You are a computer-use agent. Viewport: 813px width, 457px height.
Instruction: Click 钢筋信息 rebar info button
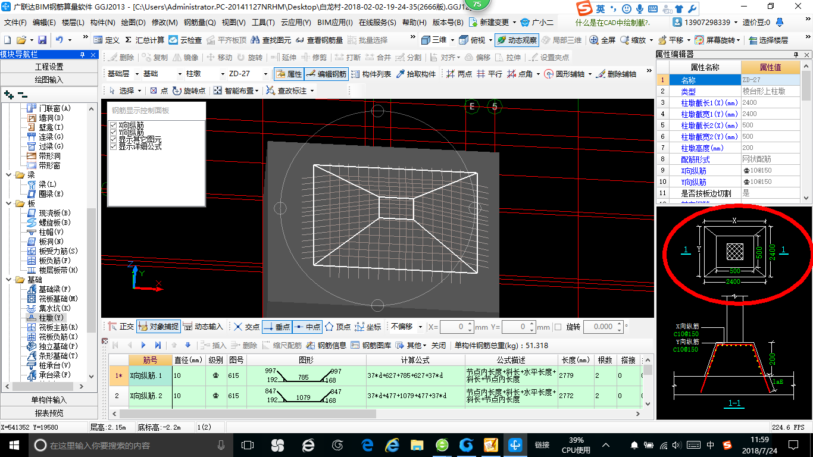pyautogui.click(x=326, y=345)
